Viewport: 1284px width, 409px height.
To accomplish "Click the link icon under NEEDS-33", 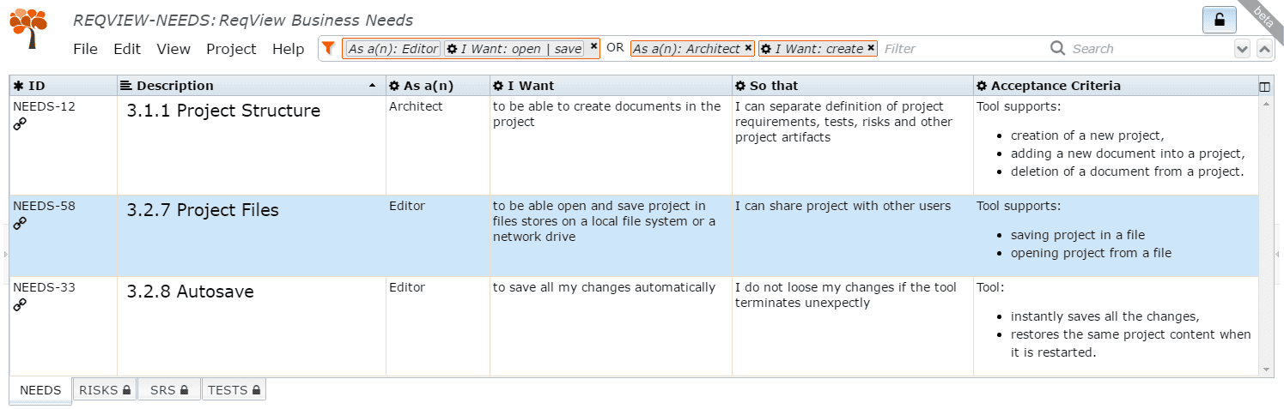I will point(20,305).
